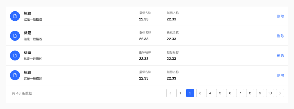Click the document icon in the second row
The width and height of the screenshot is (294, 109).
pos(15,36)
